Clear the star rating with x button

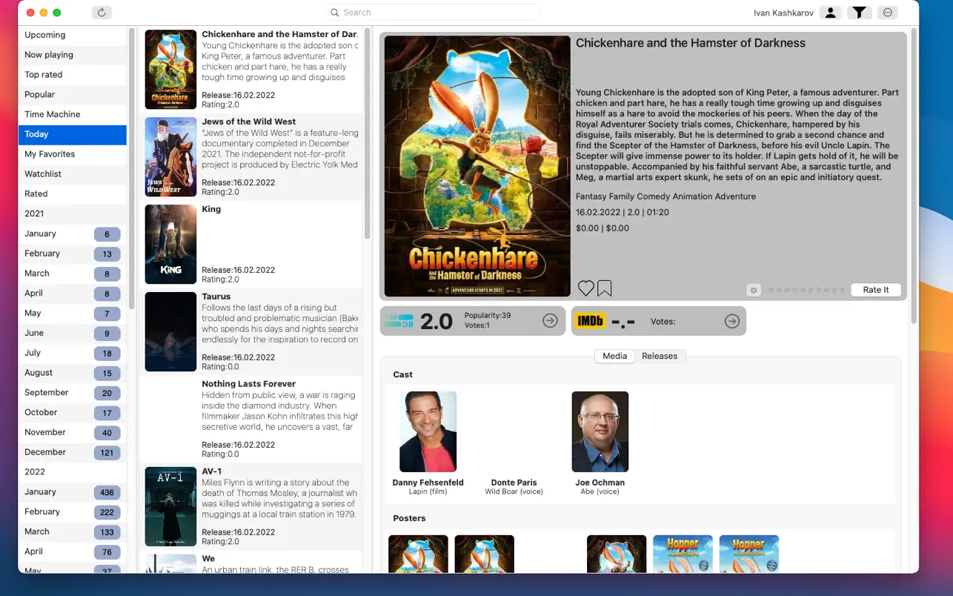coord(754,290)
